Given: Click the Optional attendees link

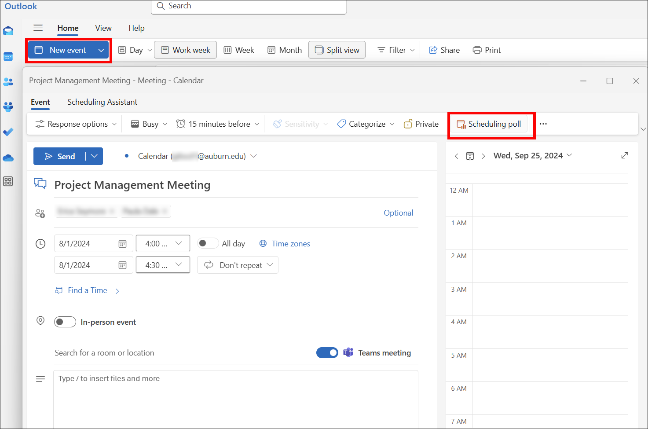Looking at the screenshot, I should [x=398, y=213].
